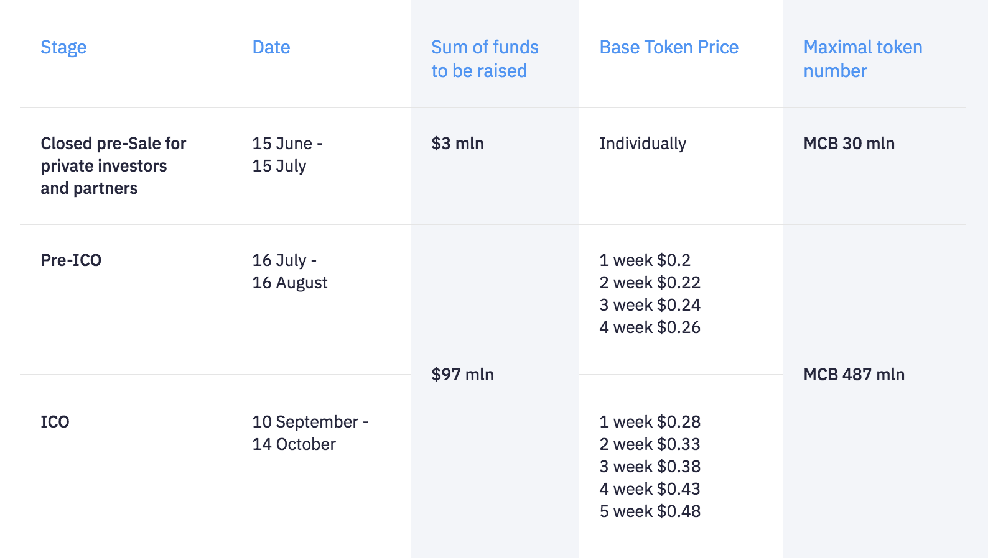Click the 4 week $0.26 price line

650,327
